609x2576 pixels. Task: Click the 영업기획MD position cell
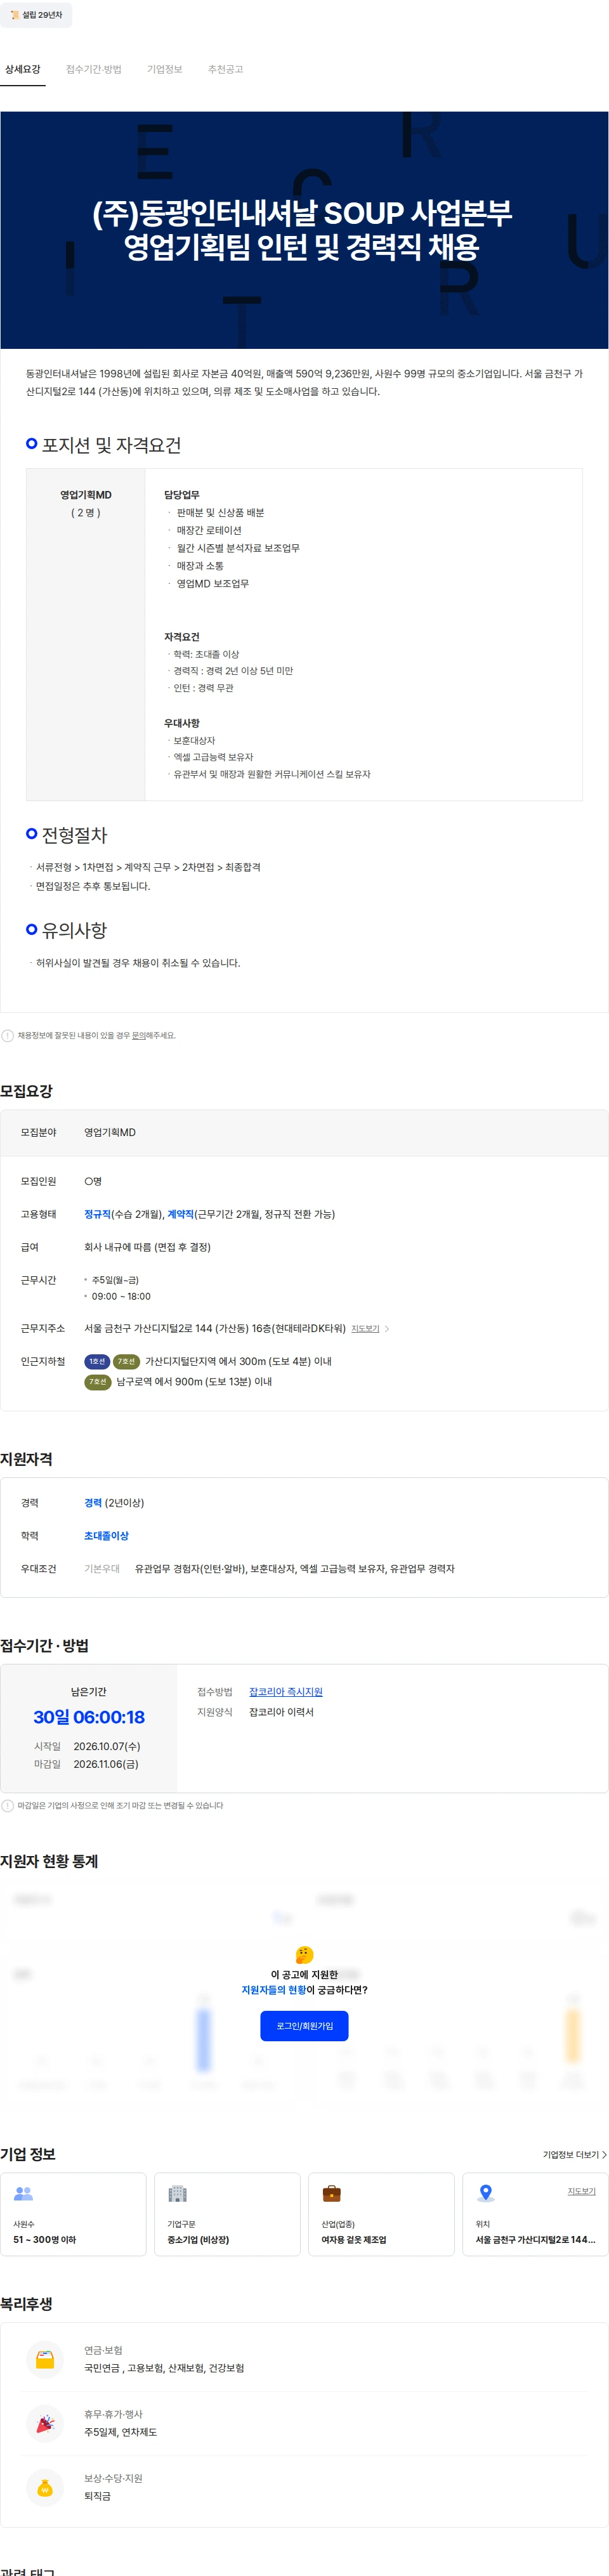[x=85, y=634]
